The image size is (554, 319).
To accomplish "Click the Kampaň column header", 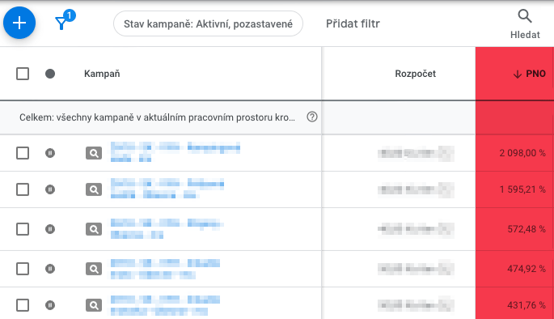I will (102, 74).
